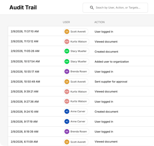The width and height of the screenshot is (154, 146).
Task: Select Brenda Rosen name at 10:55:17 AM
Action: click(x=79, y=72)
